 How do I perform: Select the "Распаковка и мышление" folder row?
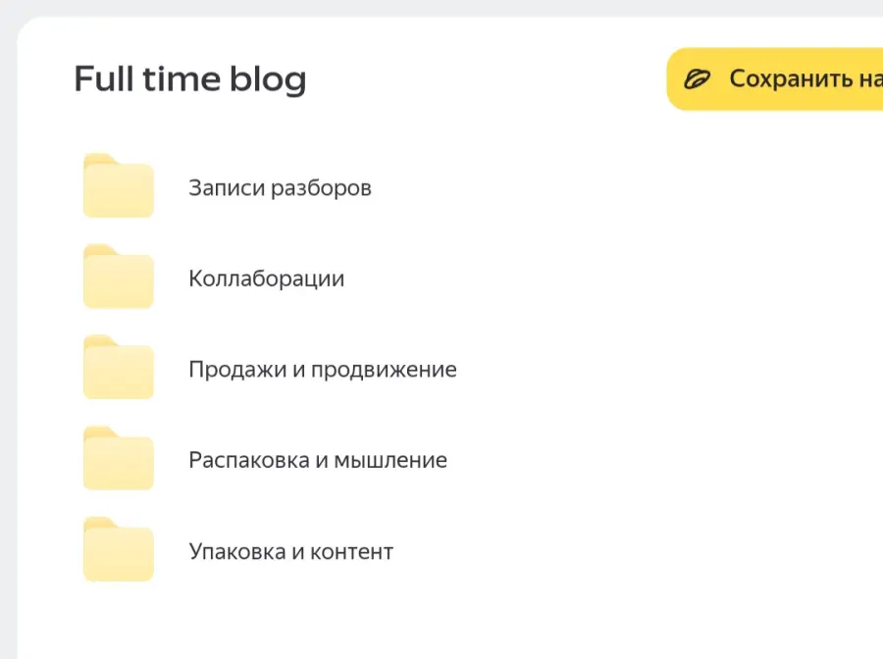[x=245, y=458]
